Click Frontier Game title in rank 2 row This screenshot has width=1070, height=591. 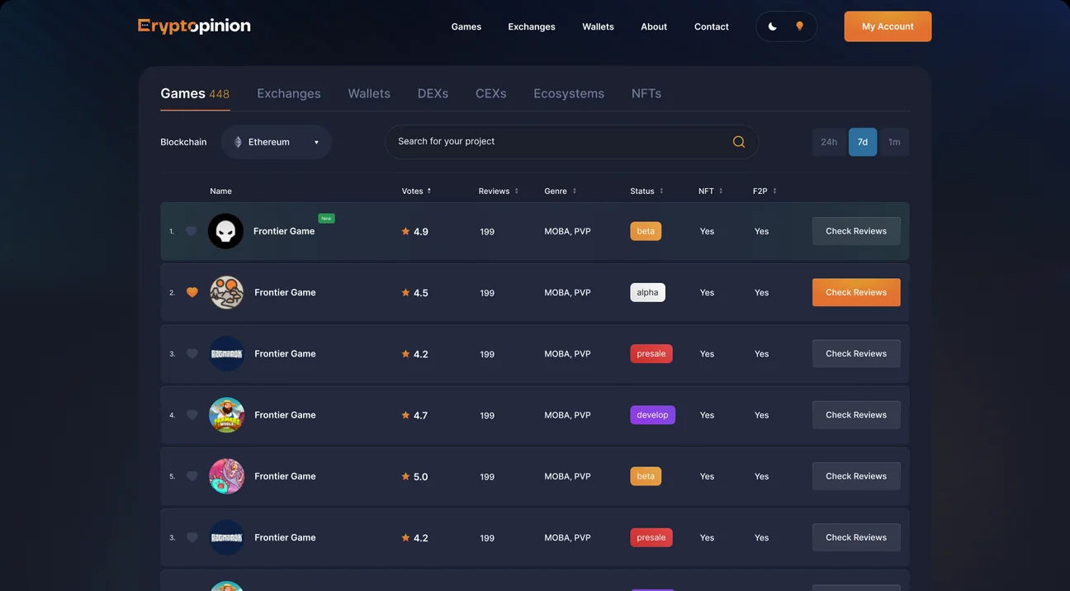pos(285,292)
